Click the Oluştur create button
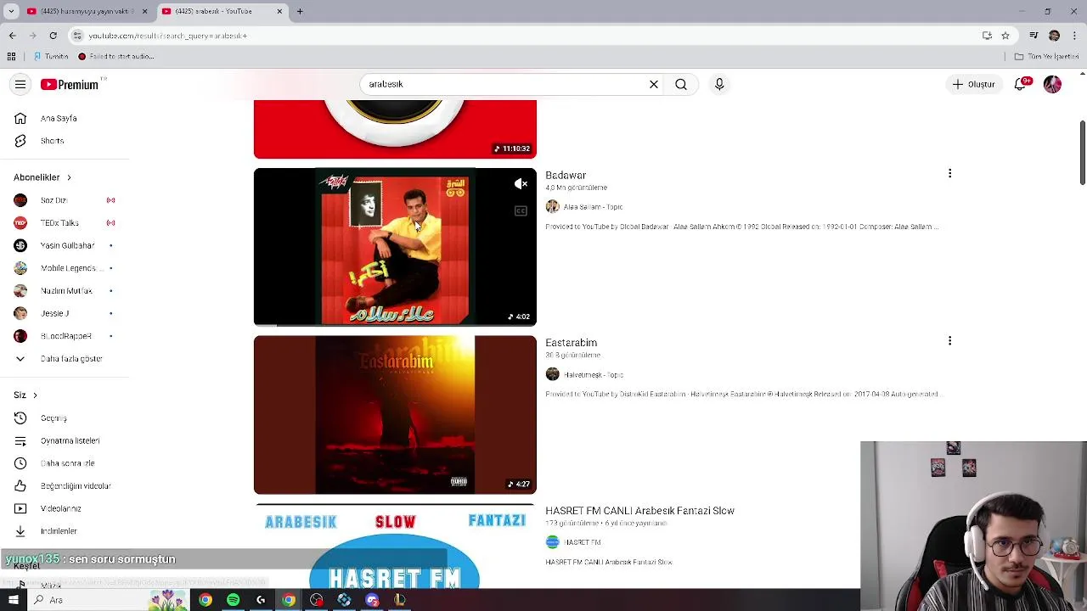This screenshot has width=1087, height=611. [973, 84]
